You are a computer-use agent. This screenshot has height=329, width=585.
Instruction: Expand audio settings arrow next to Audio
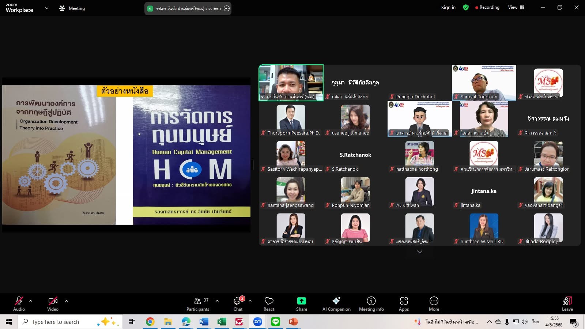(31, 301)
